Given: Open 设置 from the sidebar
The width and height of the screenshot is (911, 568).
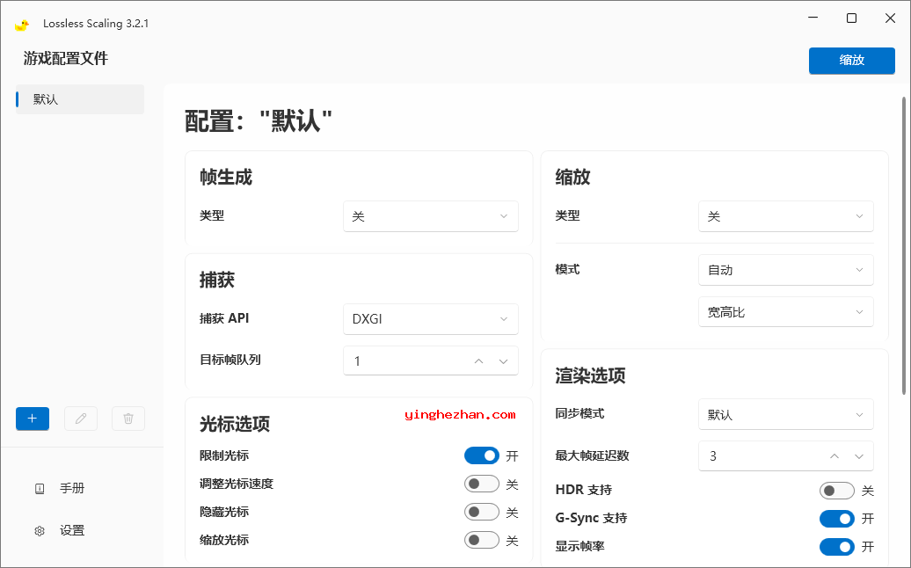Looking at the screenshot, I should [72, 531].
